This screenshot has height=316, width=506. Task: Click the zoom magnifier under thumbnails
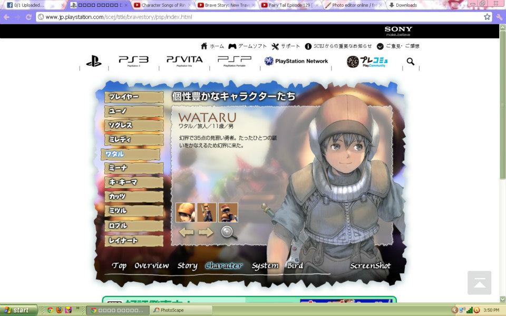(228, 232)
